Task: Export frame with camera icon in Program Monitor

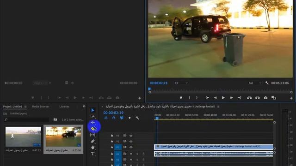Action: [265, 98]
